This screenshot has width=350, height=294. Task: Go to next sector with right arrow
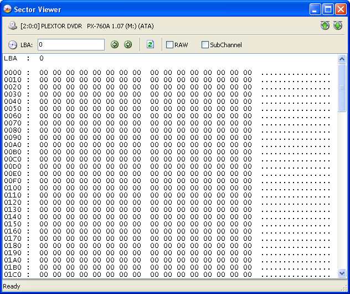coord(128,44)
